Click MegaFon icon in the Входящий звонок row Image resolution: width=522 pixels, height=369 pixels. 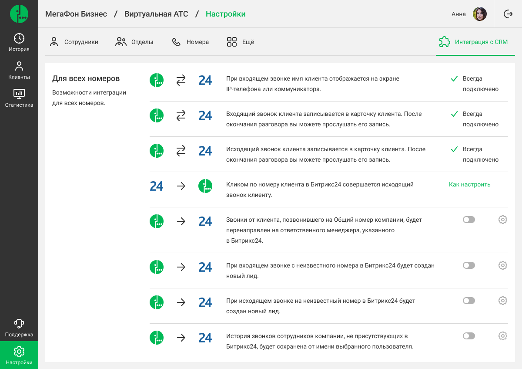tap(157, 115)
